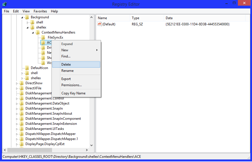Choose Delete from the context menu
Viewport: 252px width, 162px height.
point(66,65)
